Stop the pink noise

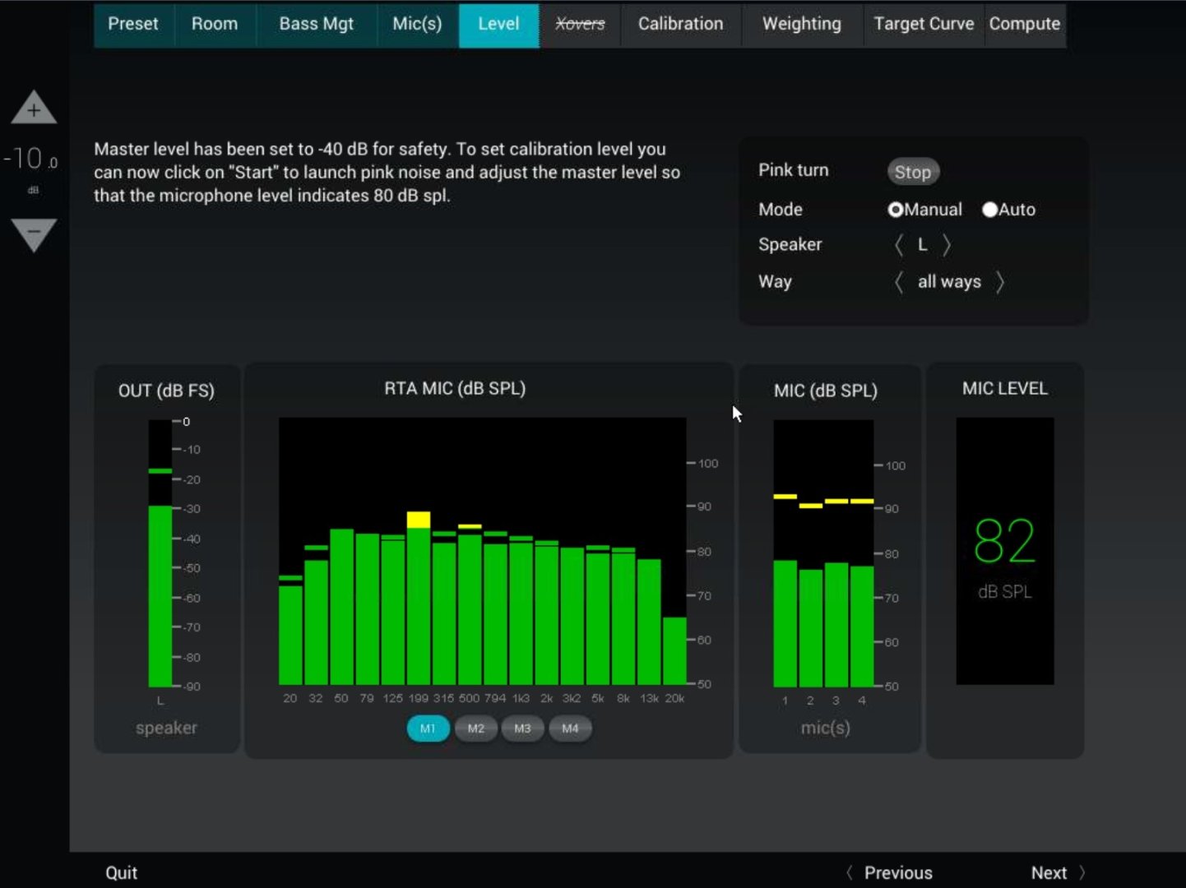(x=912, y=172)
